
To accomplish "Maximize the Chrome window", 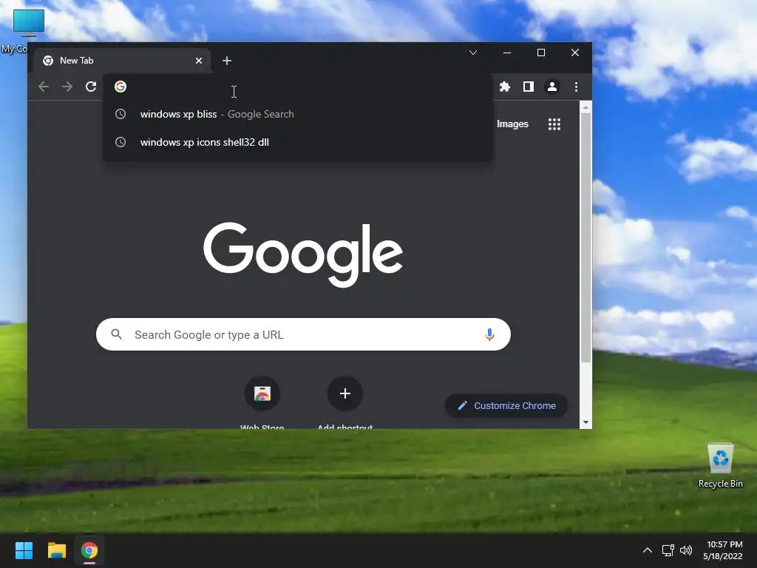I will (x=540, y=53).
